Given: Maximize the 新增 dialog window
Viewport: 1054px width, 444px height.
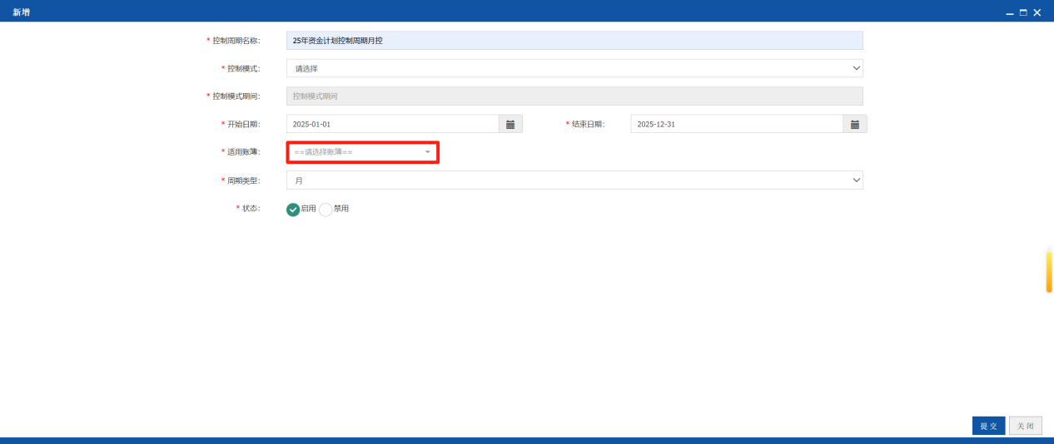Looking at the screenshot, I should pos(1023,12).
